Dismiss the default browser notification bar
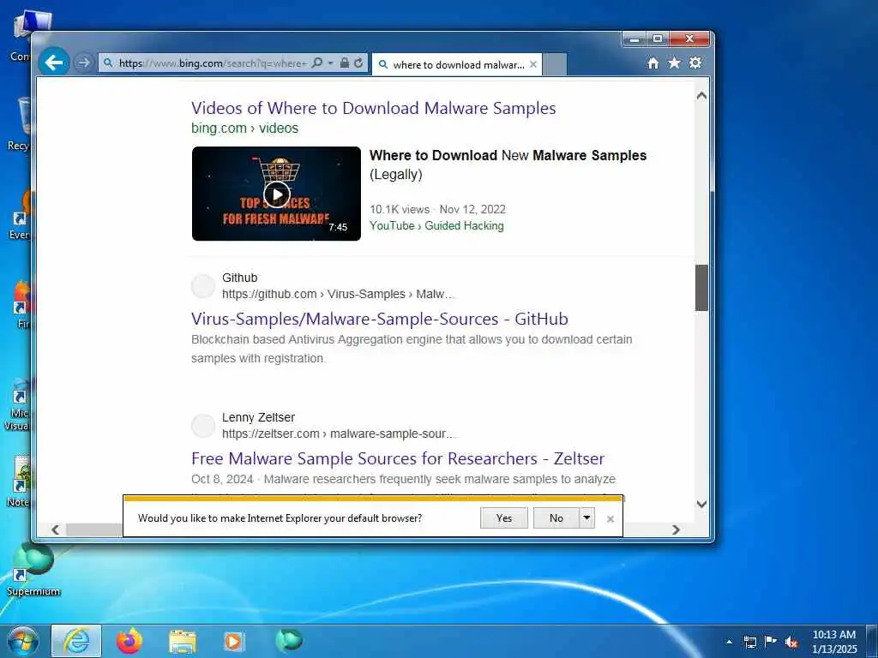878x658 pixels. click(610, 519)
